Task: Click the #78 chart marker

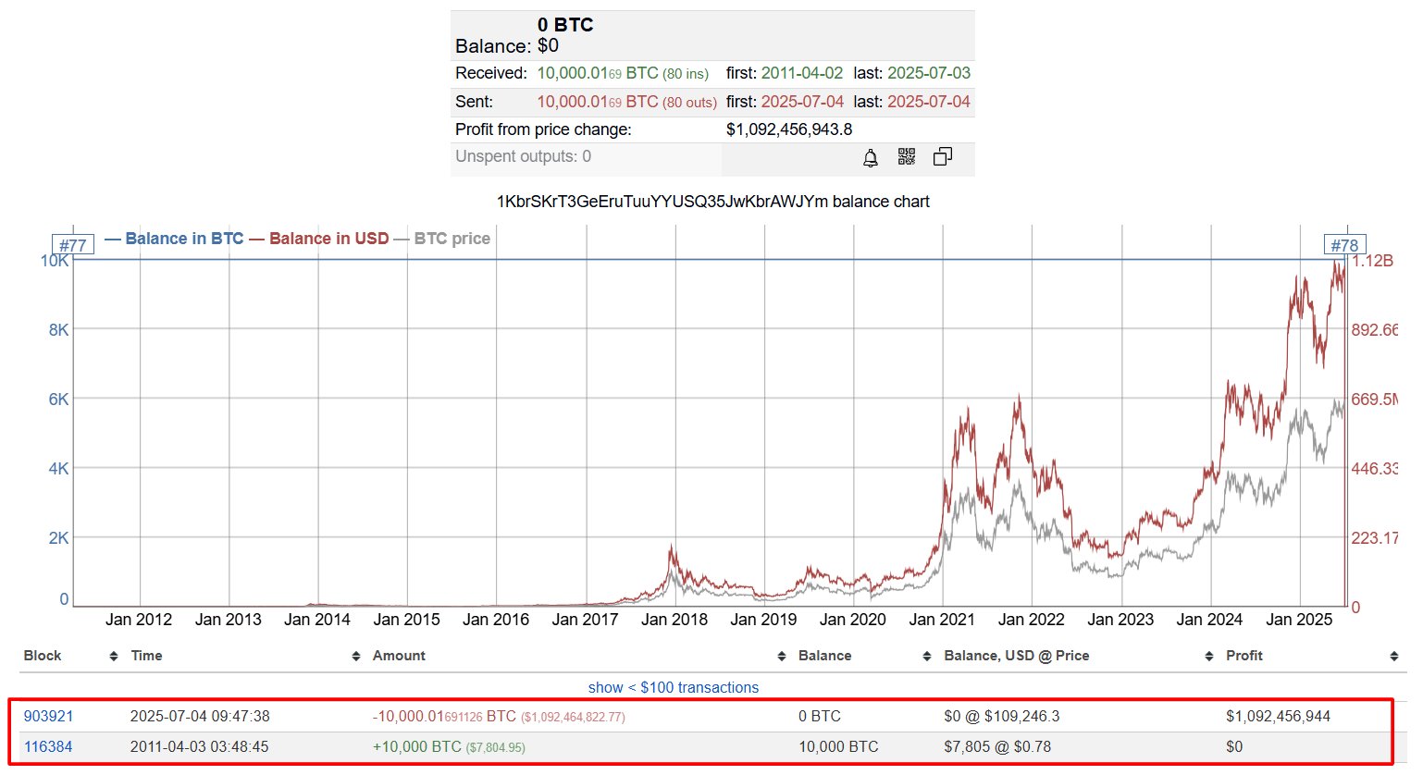Action: pos(1344,245)
